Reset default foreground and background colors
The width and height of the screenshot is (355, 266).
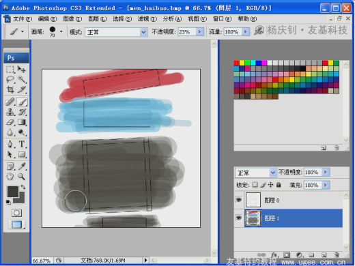click(x=8, y=202)
